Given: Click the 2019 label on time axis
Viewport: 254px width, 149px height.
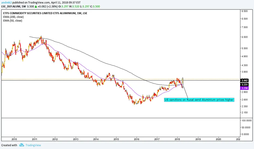Looking at the screenshot, I should 198,139.
